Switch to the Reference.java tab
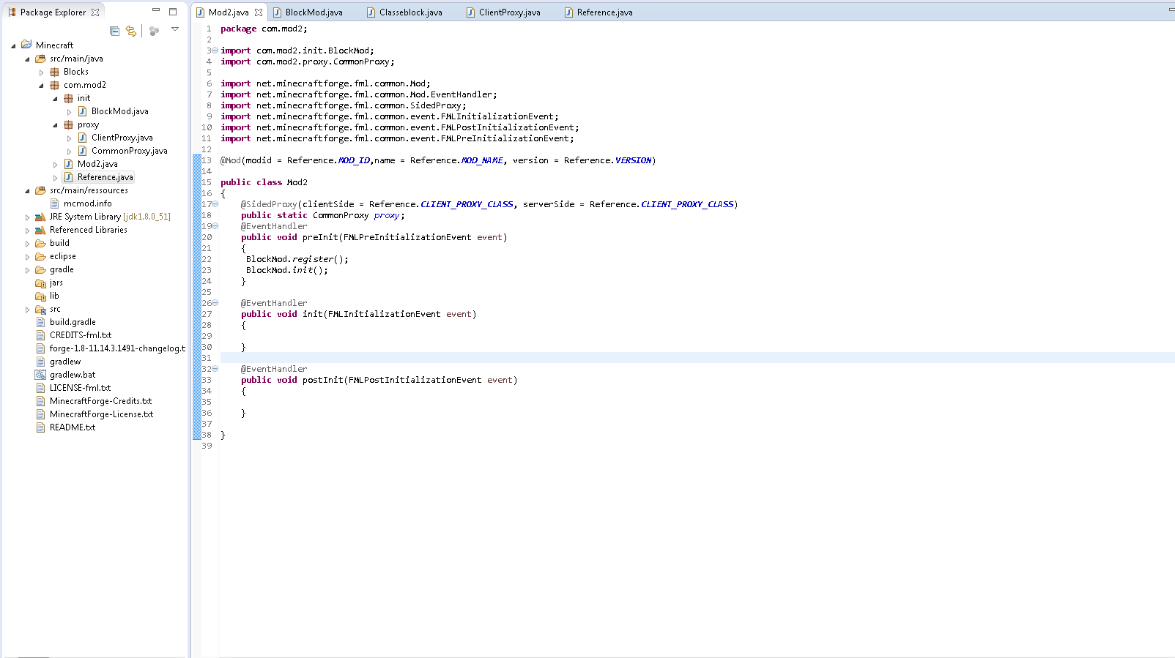This screenshot has height=658, width=1175. click(x=604, y=12)
